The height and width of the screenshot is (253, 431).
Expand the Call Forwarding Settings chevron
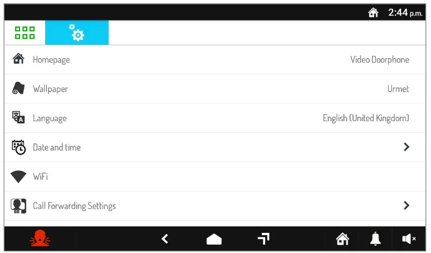pos(406,206)
